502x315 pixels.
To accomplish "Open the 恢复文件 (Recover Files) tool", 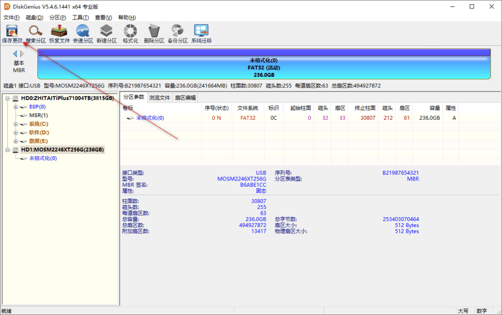I will 59,32.
